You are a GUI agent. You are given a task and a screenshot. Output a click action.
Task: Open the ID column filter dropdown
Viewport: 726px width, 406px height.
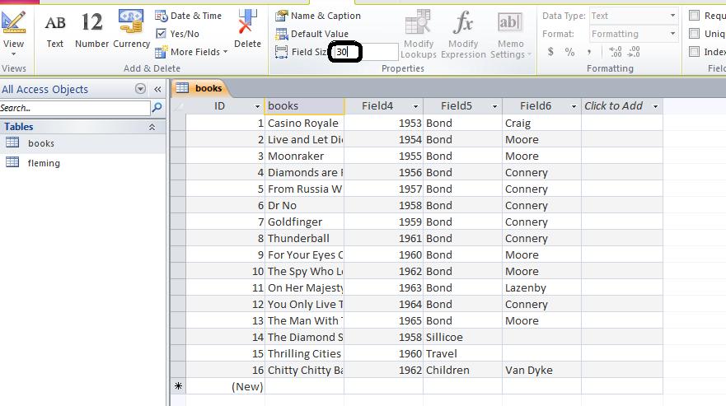[x=257, y=106]
